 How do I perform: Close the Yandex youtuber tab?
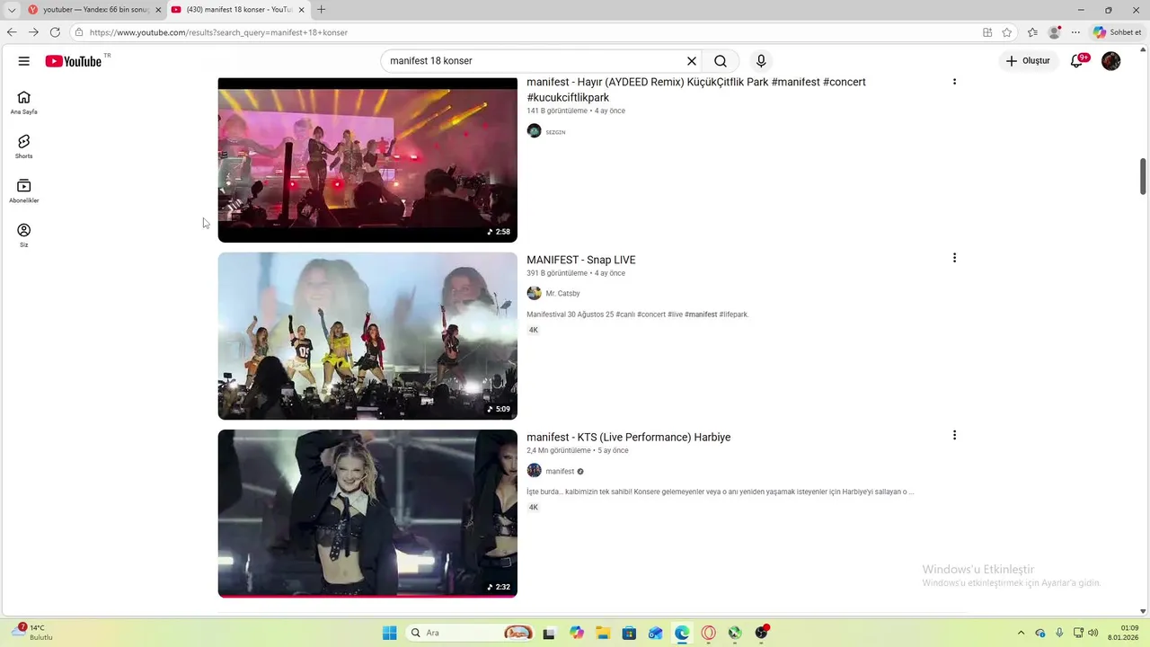(158, 10)
